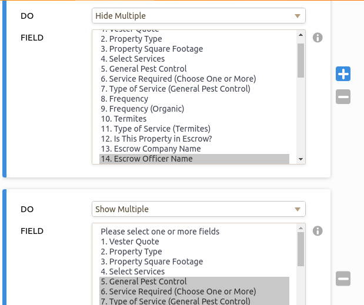Click Please select one or more fields placeholder
Screen dimensions: 364x305
[x=160, y=232]
